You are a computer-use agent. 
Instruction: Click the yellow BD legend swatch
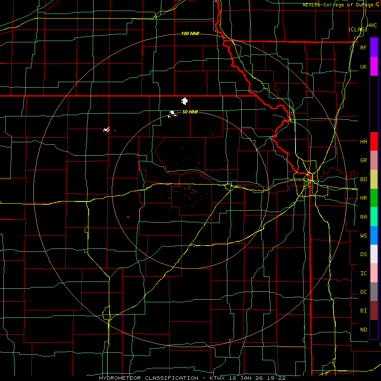point(374,179)
